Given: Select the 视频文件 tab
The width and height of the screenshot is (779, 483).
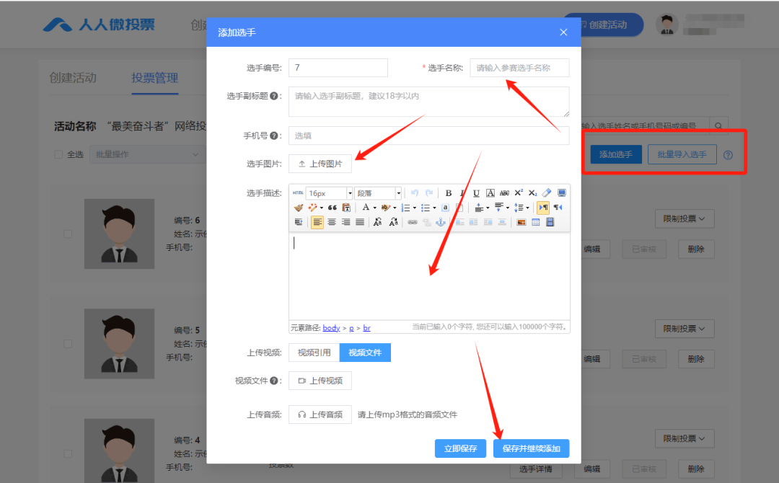Looking at the screenshot, I should (365, 353).
